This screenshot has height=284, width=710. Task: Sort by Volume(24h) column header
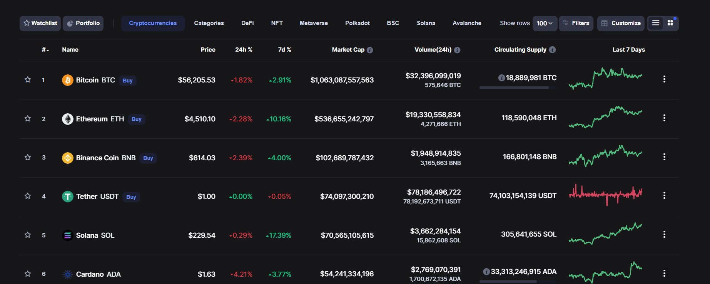pyautogui.click(x=433, y=50)
